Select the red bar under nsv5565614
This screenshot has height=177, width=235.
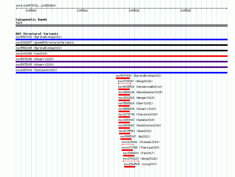coord(124,106)
